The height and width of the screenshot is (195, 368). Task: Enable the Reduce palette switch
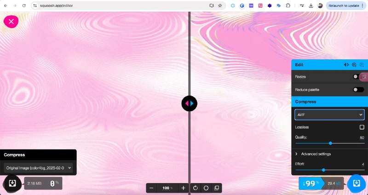pos(358,90)
